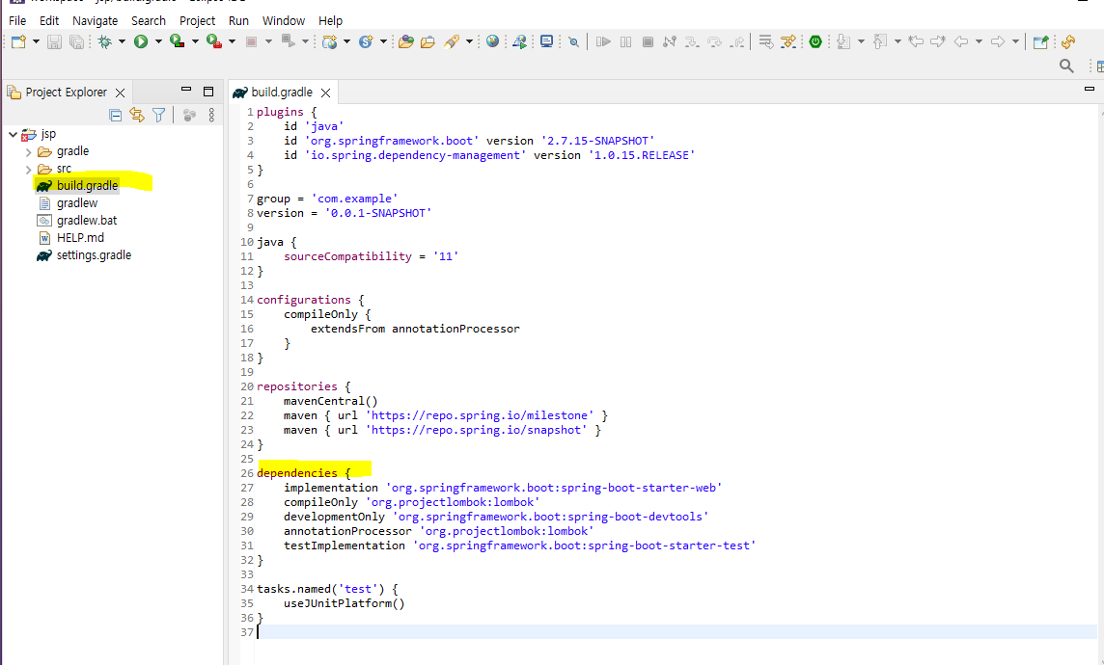The height and width of the screenshot is (665, 1104).
Task: Open the Debug dropdown arrow
Action: pos(122,42)
